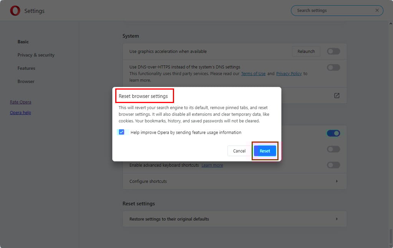Enable advanced keyboard shortcuts toggle

[x=333, y=165]
